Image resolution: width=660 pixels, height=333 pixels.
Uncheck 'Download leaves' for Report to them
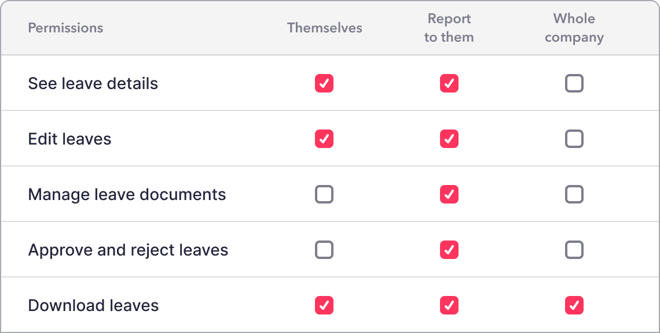pos(449,305)
